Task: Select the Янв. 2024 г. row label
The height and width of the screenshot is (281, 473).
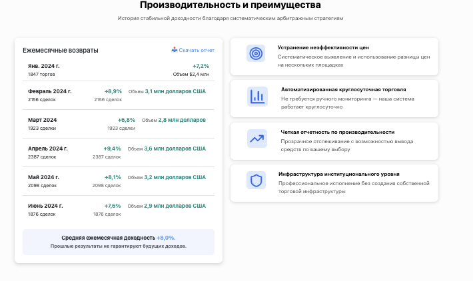Action: click(x=44, y=66)
